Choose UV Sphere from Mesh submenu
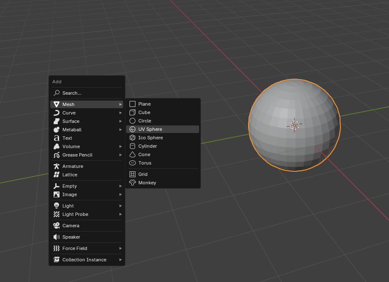Image resolution: width=389 pixels, height=282 pixels. [x=163, y=130]
